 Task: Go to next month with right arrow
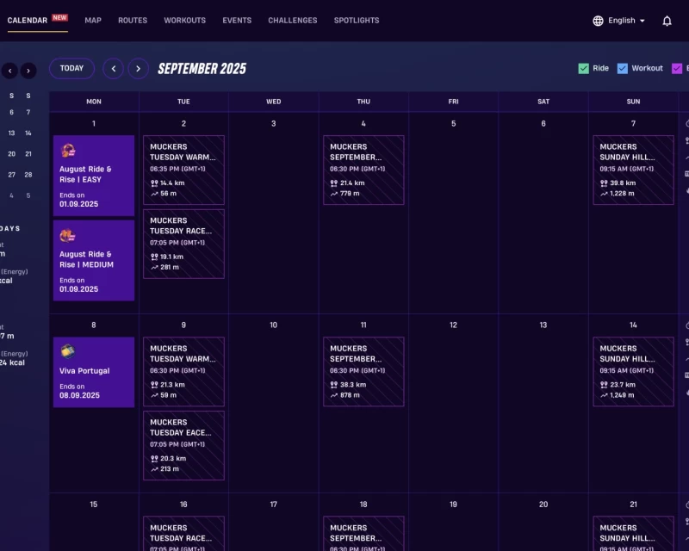click(x=138, y=68)
